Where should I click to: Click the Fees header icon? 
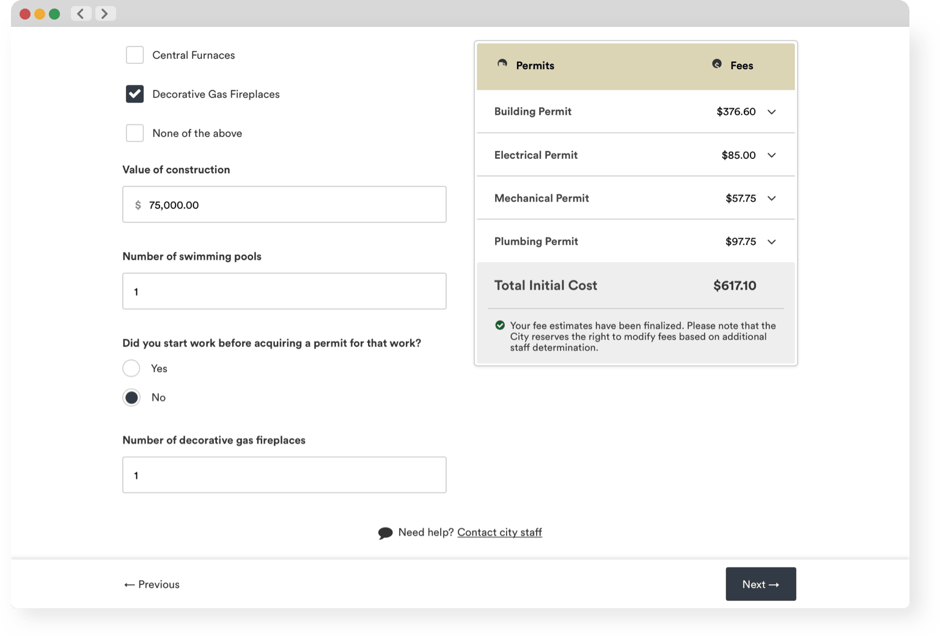pyautogui.click(x=717, y=64)
